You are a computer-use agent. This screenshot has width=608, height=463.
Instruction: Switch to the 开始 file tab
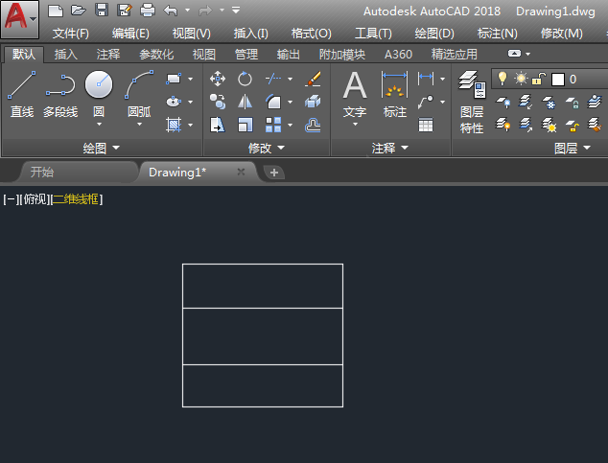pos(78,172)
